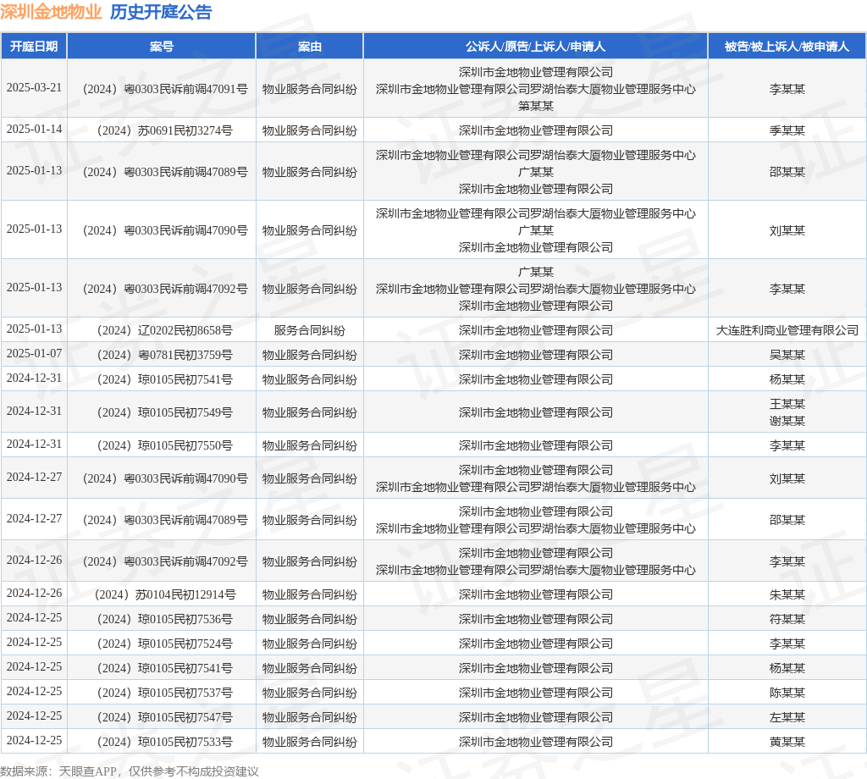Click case number 辽0202民初8658号

pos(165,330)
